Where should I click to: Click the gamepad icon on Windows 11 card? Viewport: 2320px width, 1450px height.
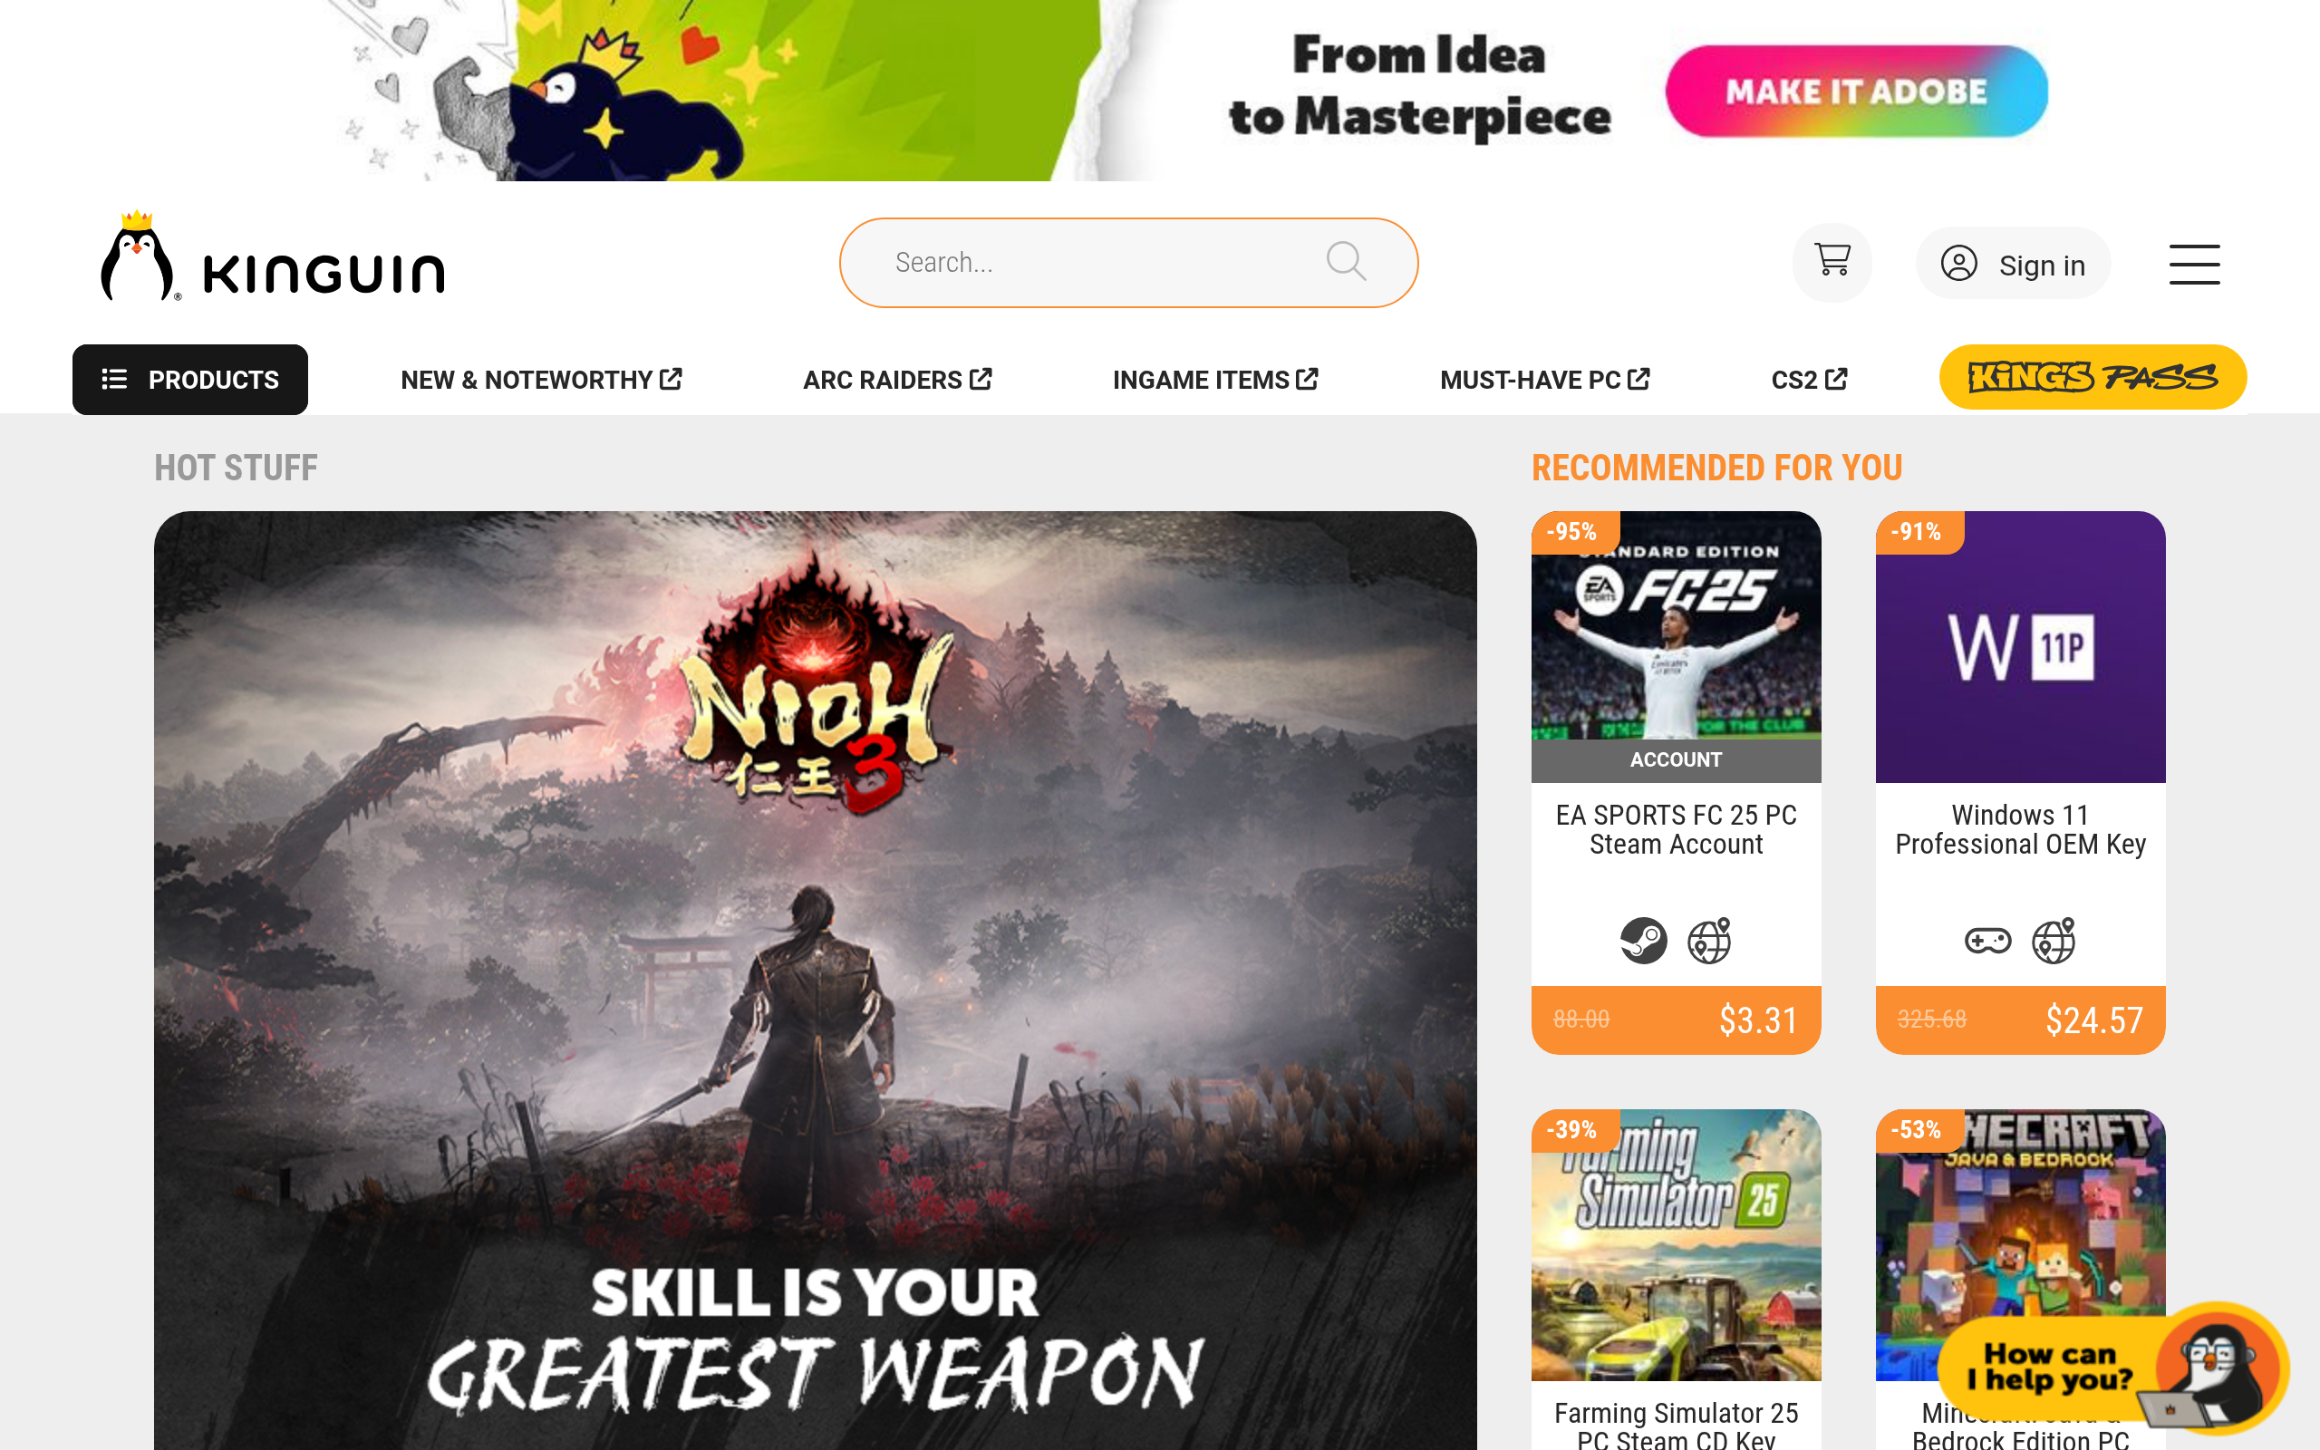(1987, 940)
